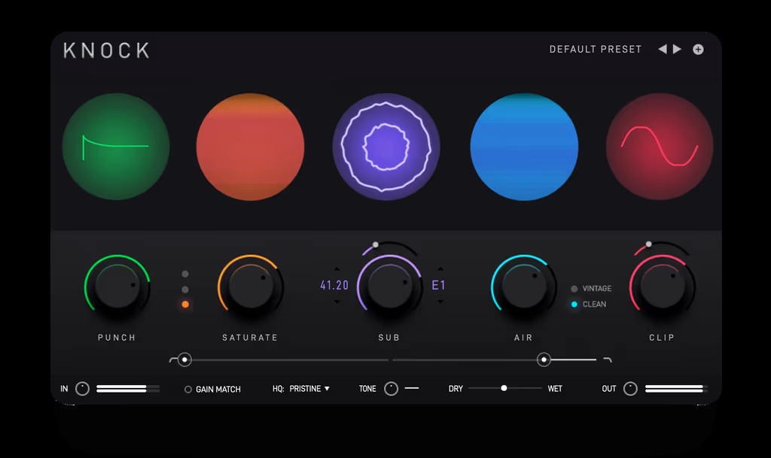Click the low-cut filter shape icon
The image size is (771, 458).
[172, 360]
